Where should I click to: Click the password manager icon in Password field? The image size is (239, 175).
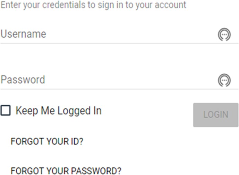(224, 80)
